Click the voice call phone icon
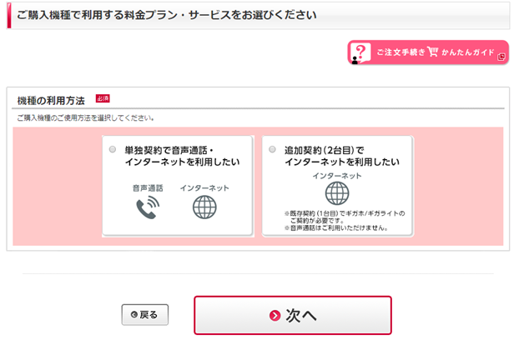Screen dimensions: 519x340 tap(148, 207)
